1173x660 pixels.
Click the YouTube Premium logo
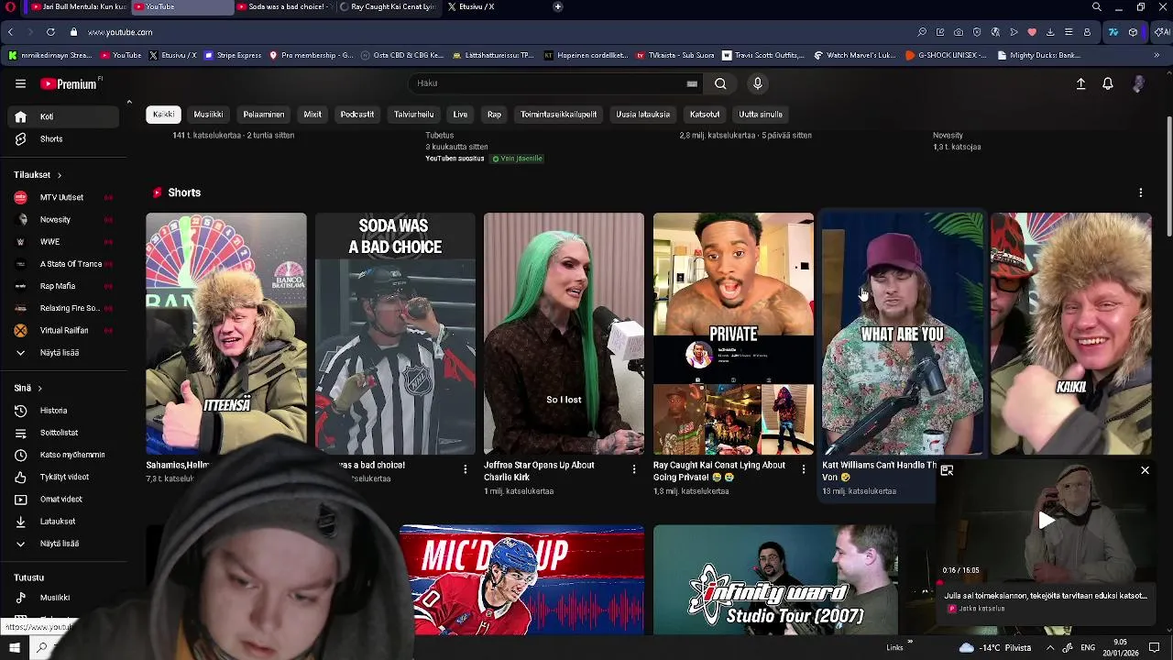[69, 83]
